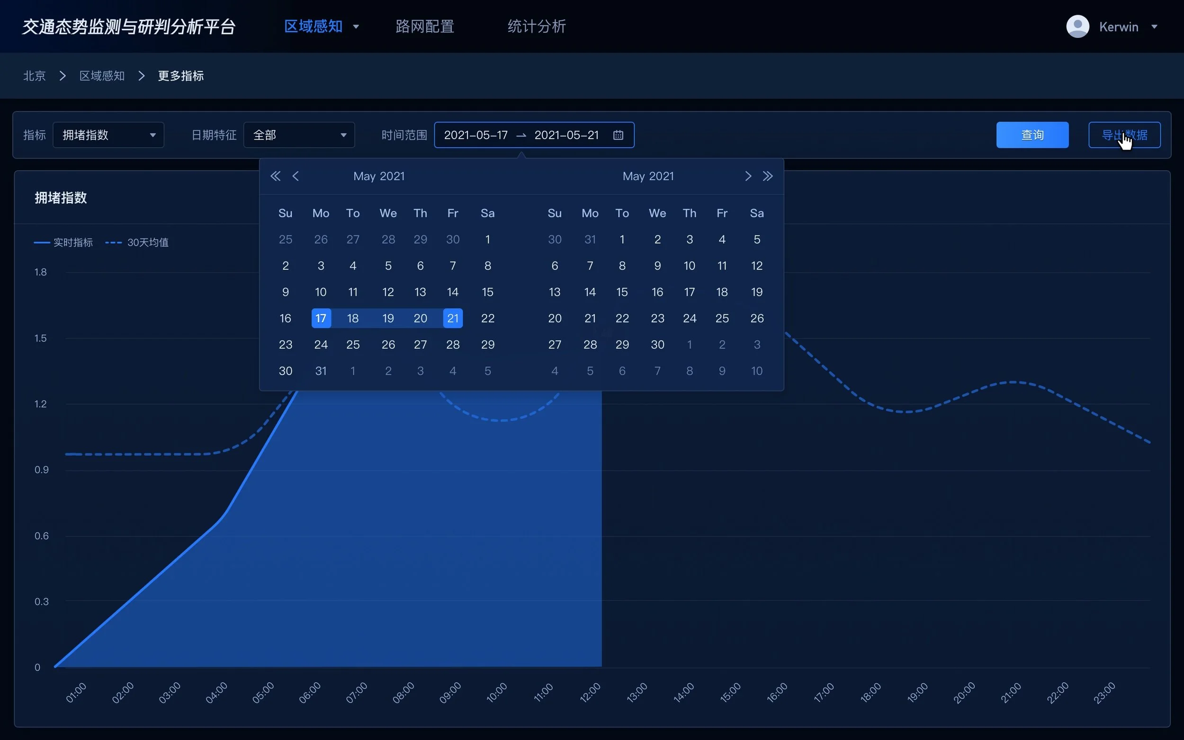Click the Kerwin user avatar icon
Image resolution: width=1184 pixels, height=740 pixels.
(x=1077, y=27)
